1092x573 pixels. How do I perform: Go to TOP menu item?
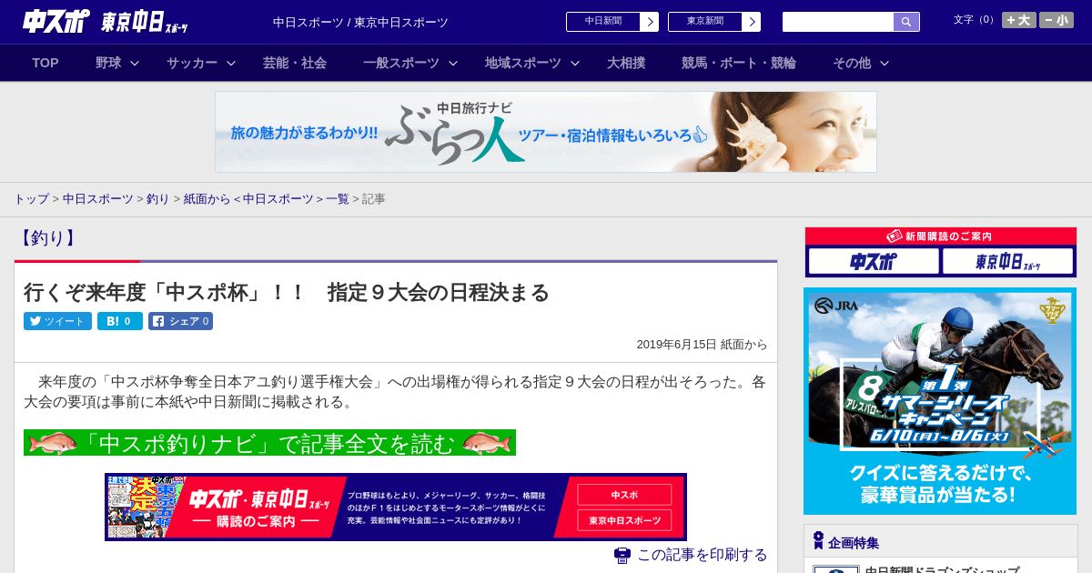coord(45,63)
